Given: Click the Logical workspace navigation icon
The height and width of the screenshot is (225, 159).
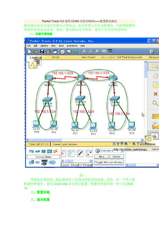Looking at the screenshot, I should [33, 65].
